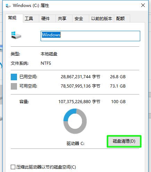Close the Windows (C:) properties dialog
Screen dimensions: 151x172
143,5
